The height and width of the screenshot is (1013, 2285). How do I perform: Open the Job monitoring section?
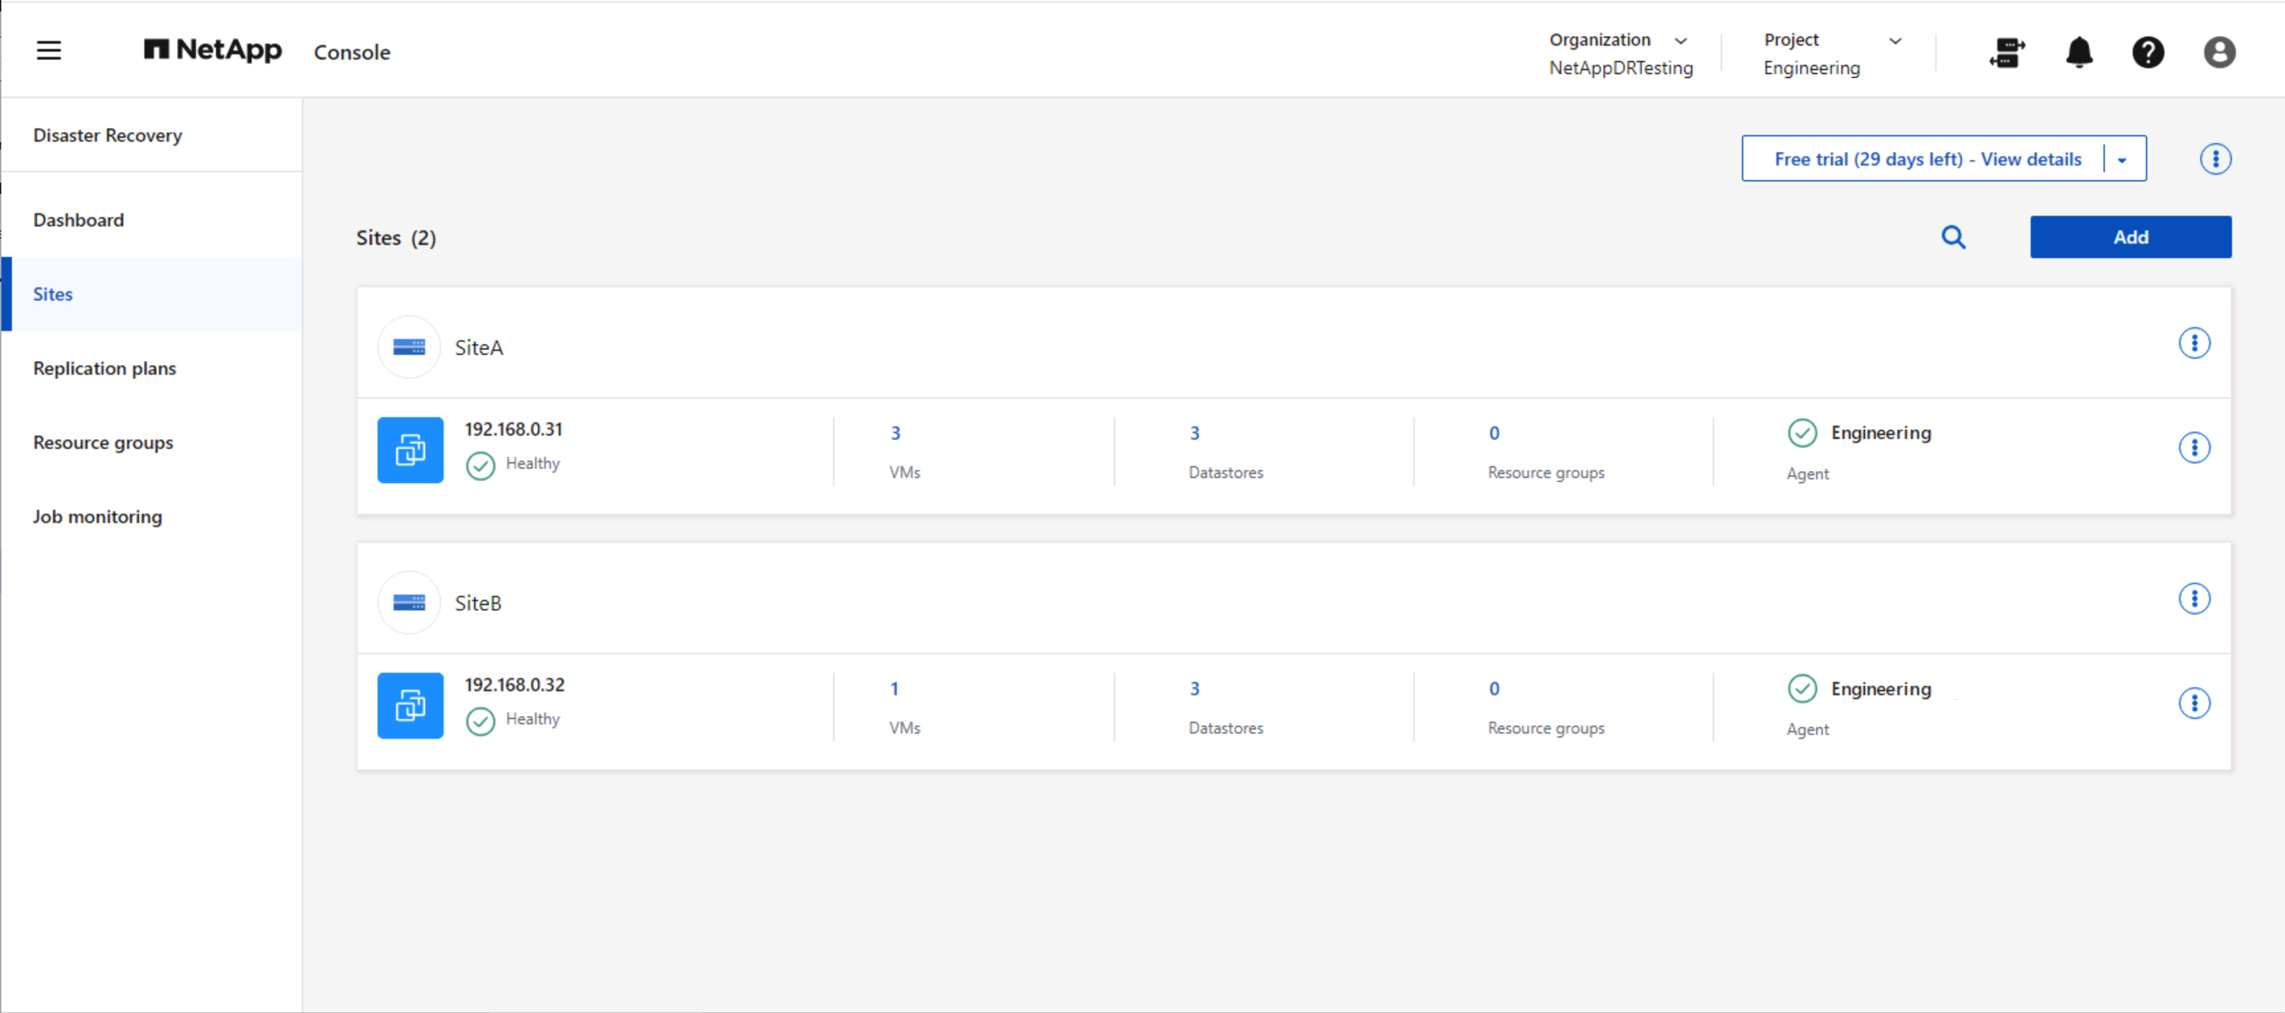pyautogui.click(x=97, y=515)
